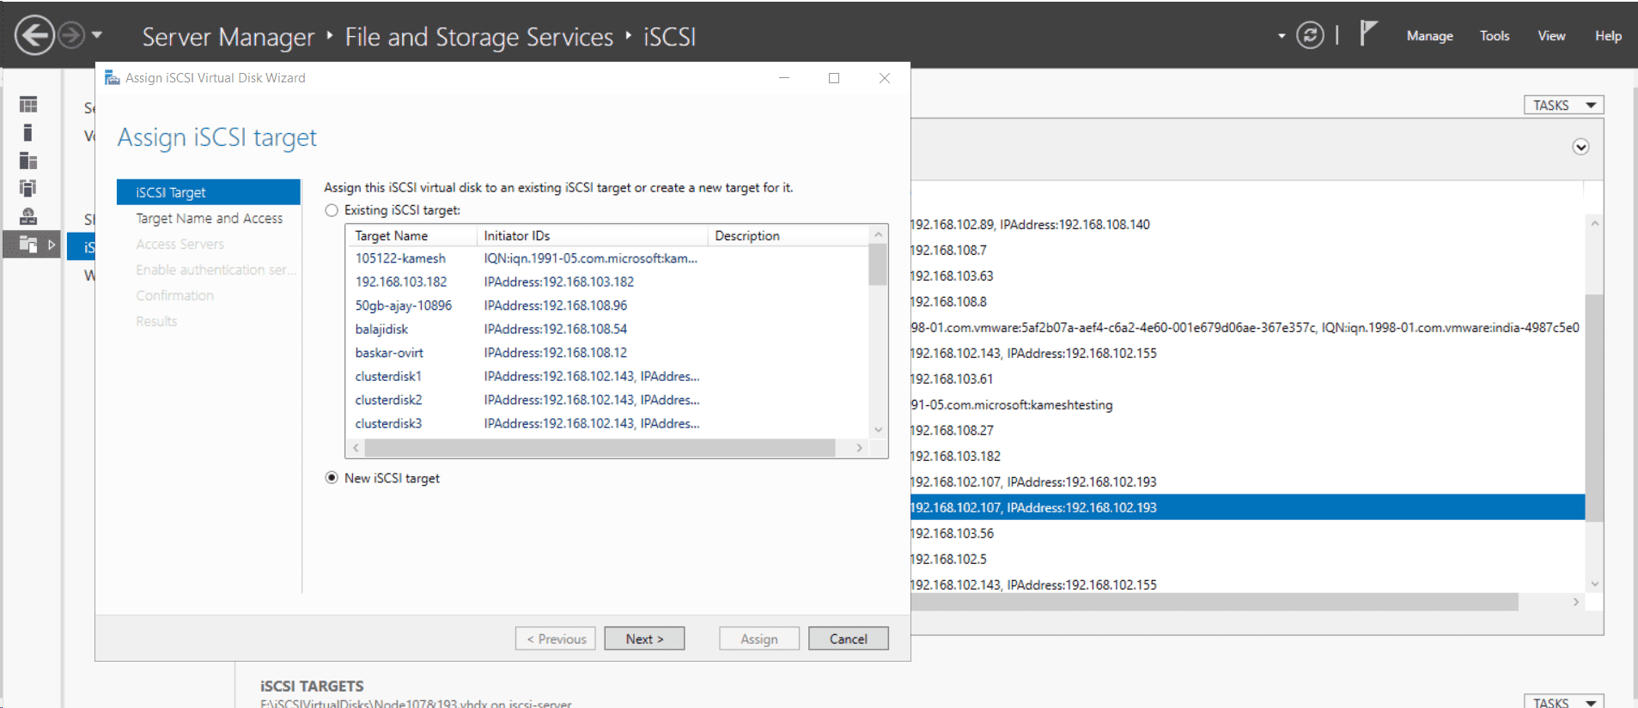Click the back navigation arrow in Server Manager
This screenshot has width=1638, height=708.
(34, 36)
